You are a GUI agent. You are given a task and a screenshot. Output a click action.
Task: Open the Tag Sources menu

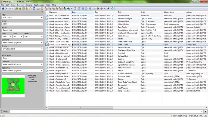pyautogui.click(x=39, y=5)
